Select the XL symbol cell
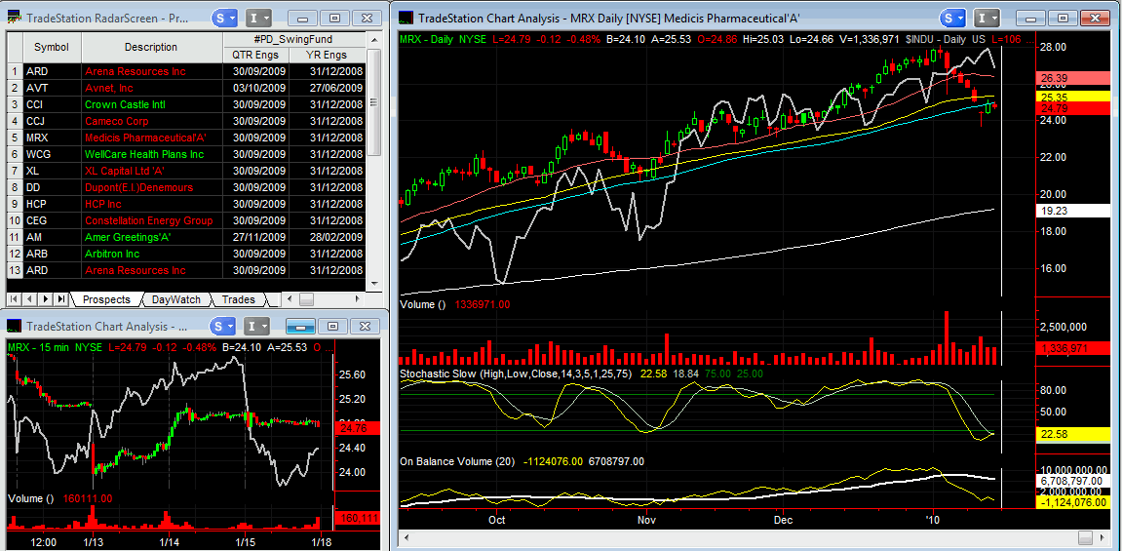Viewport: 1123px width, 551px height. click(52, 171)
